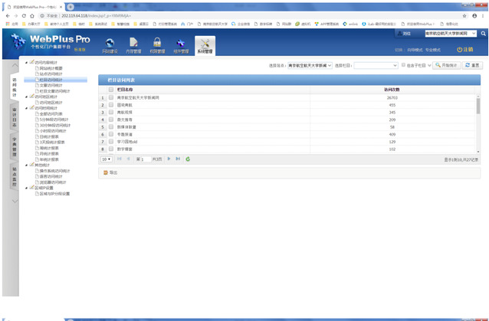Check the box for row 4

[110, 120]
